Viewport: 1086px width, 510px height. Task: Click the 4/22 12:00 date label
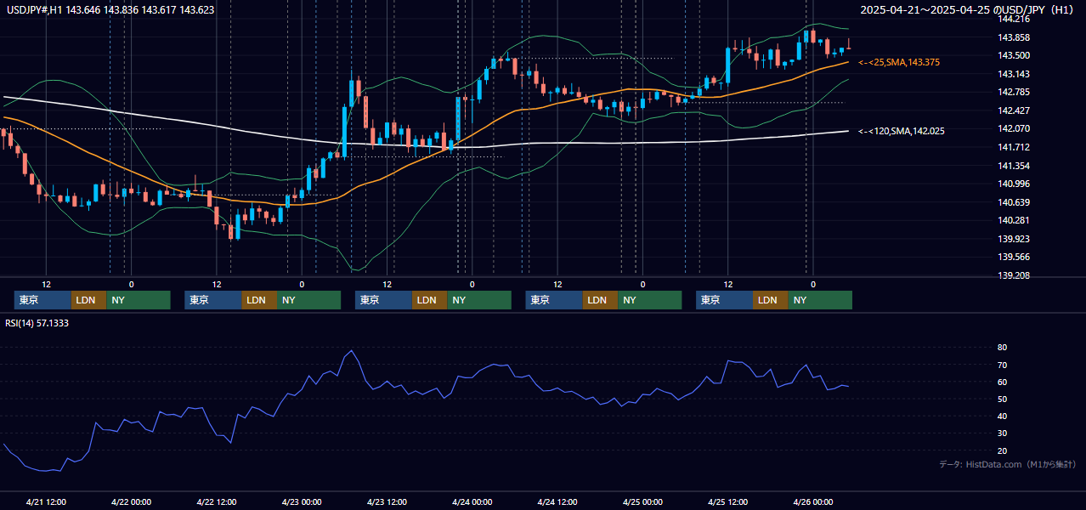(x=217, y=501)
